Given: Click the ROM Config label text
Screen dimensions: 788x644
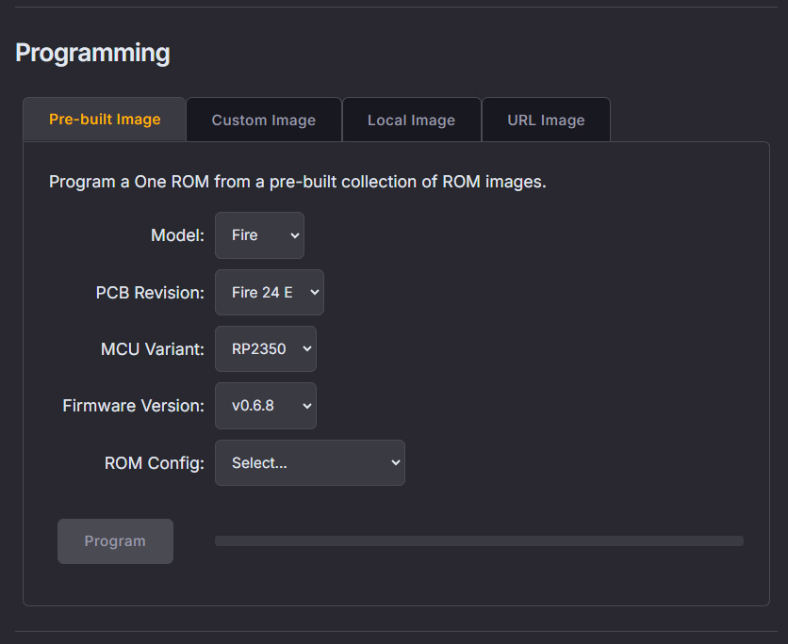Looking at the screenshot, I should pos(154,463).
